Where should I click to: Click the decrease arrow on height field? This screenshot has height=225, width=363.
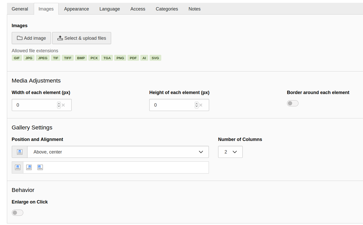point(197,107)
